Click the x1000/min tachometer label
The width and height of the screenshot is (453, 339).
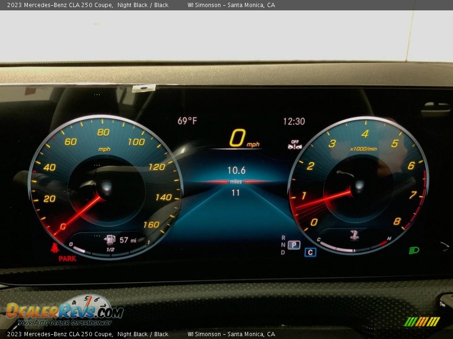363,149
